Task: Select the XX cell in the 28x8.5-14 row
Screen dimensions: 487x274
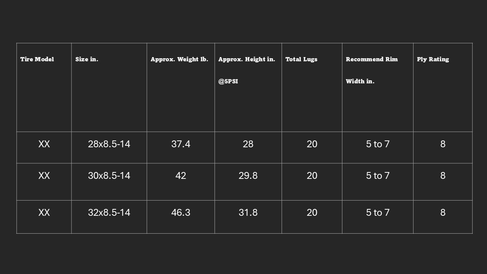Action: coord(44,144)
